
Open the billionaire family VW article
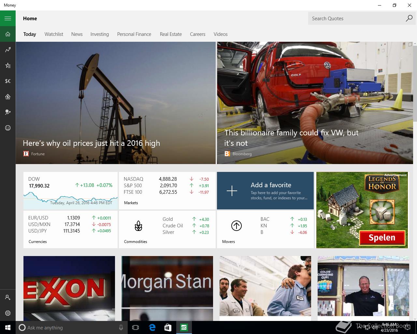(x=315, y=103)
